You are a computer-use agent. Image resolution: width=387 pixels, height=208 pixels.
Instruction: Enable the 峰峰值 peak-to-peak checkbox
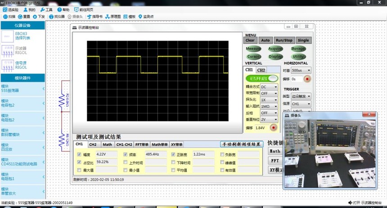click(222, 162)
